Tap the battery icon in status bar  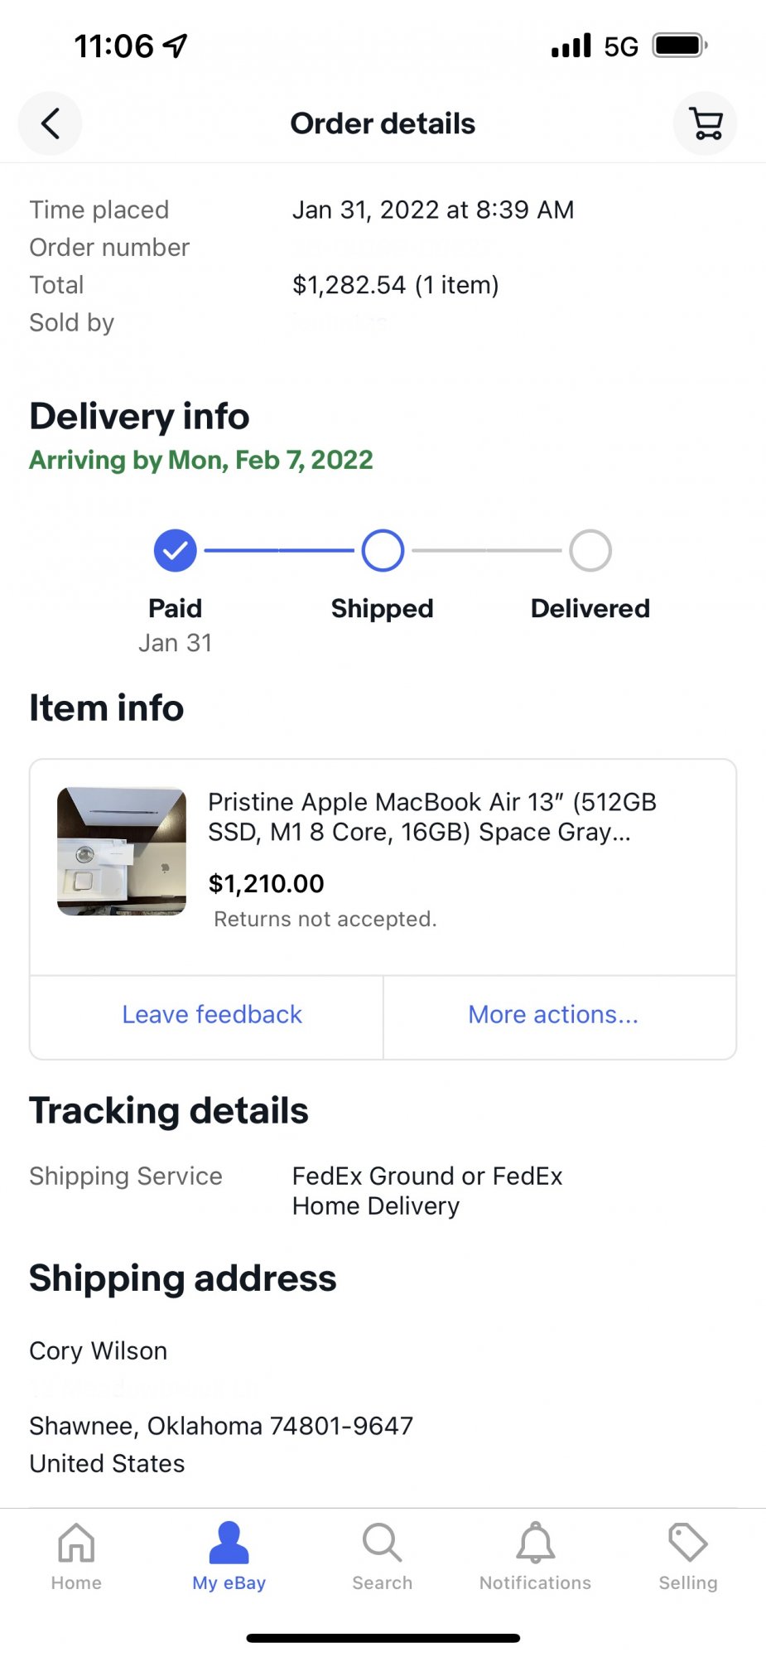click(x=680, y=46)
